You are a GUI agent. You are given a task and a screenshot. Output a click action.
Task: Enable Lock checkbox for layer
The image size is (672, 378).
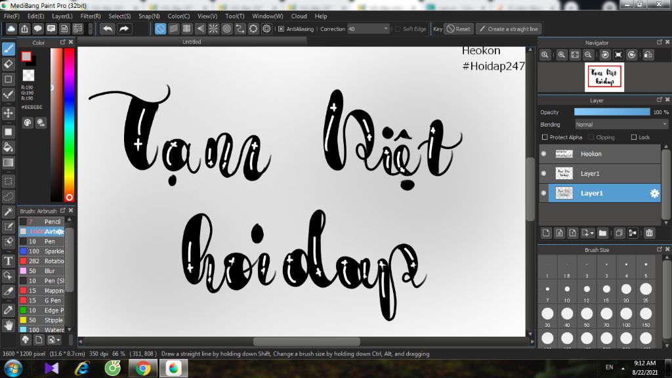click(634, 137)
